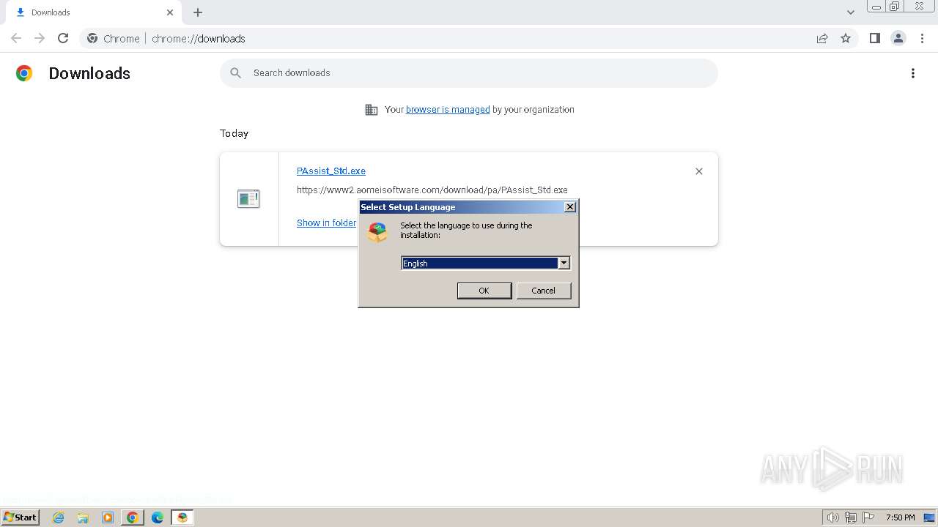Viewport: 938px width, 527px height.
Task: Click the network tray icon
Action: 851,517
